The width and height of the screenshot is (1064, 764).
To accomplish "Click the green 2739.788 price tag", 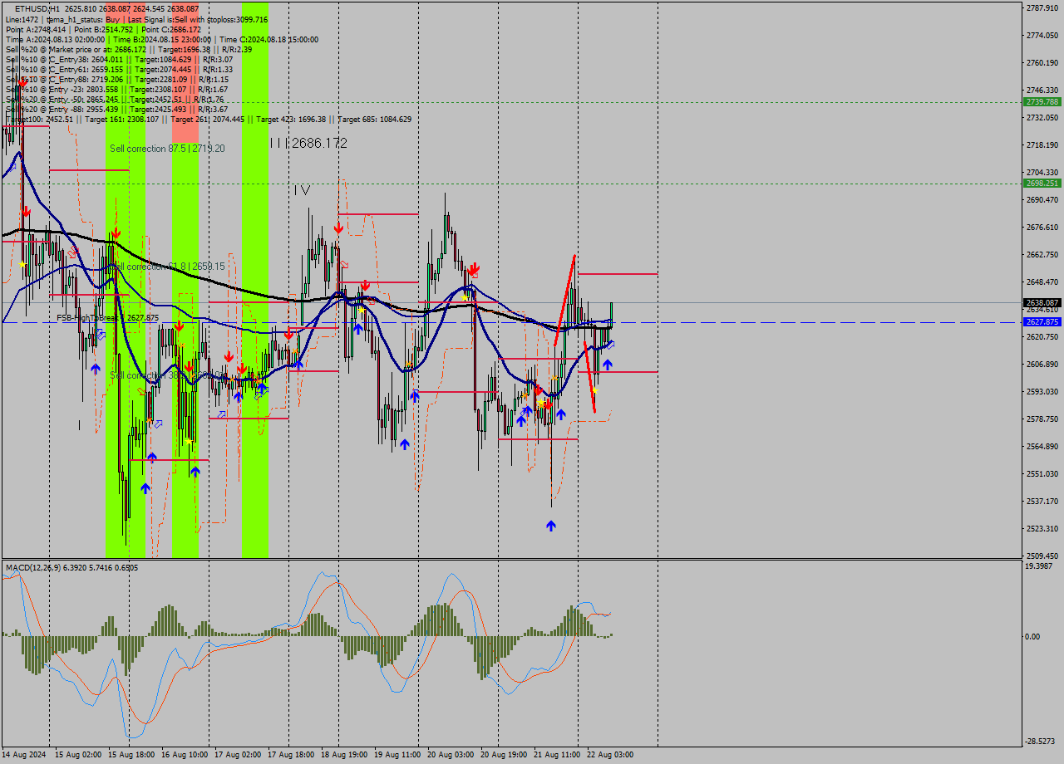I will (1042, 101).
